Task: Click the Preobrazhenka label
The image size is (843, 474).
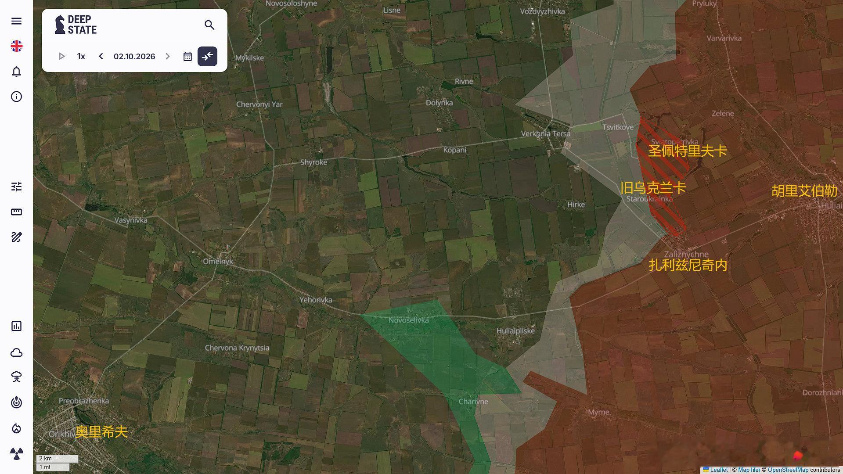Action: (x=84, y=401)
